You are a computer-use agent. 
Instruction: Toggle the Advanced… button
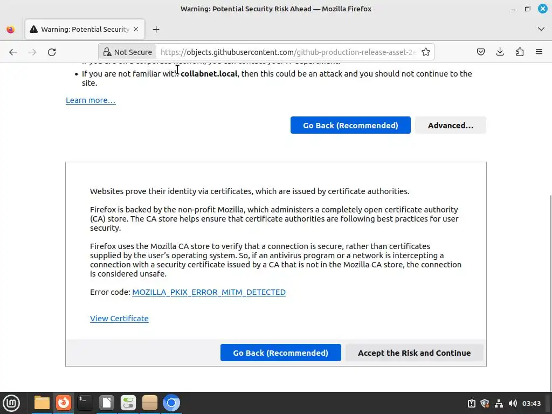click(x=450, y=125)
